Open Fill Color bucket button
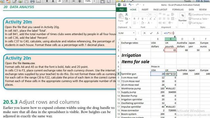Image resolution: width=210 pixels, height=118 pixels. [x=142, y=23]
